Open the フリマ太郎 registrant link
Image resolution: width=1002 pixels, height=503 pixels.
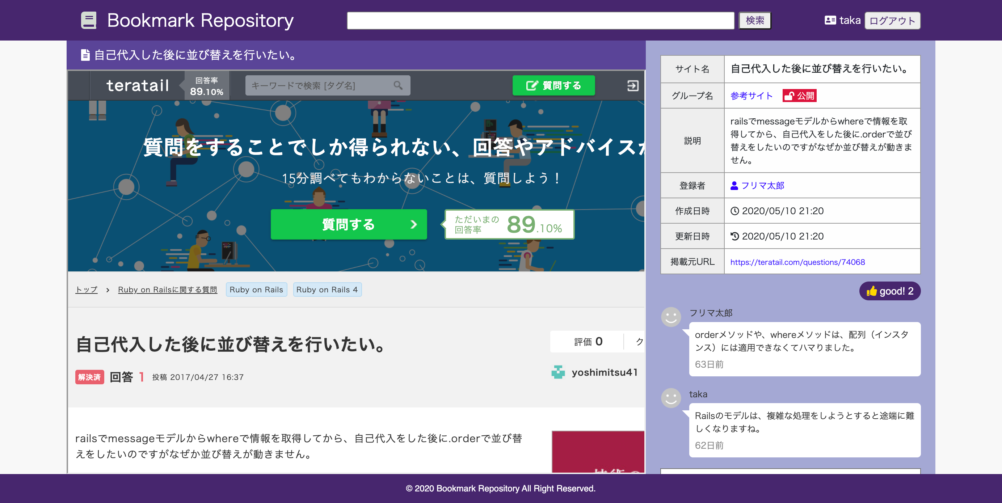pyautogui.click(x=762, y=186)
